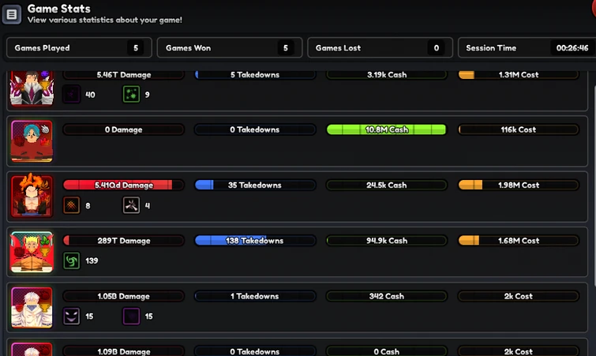Click the 00:26:46 session time value

point(572,48)
